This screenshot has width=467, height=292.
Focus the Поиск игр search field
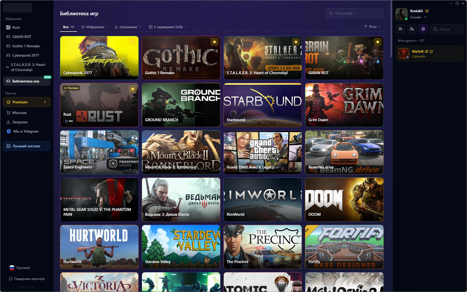point(354,13)
